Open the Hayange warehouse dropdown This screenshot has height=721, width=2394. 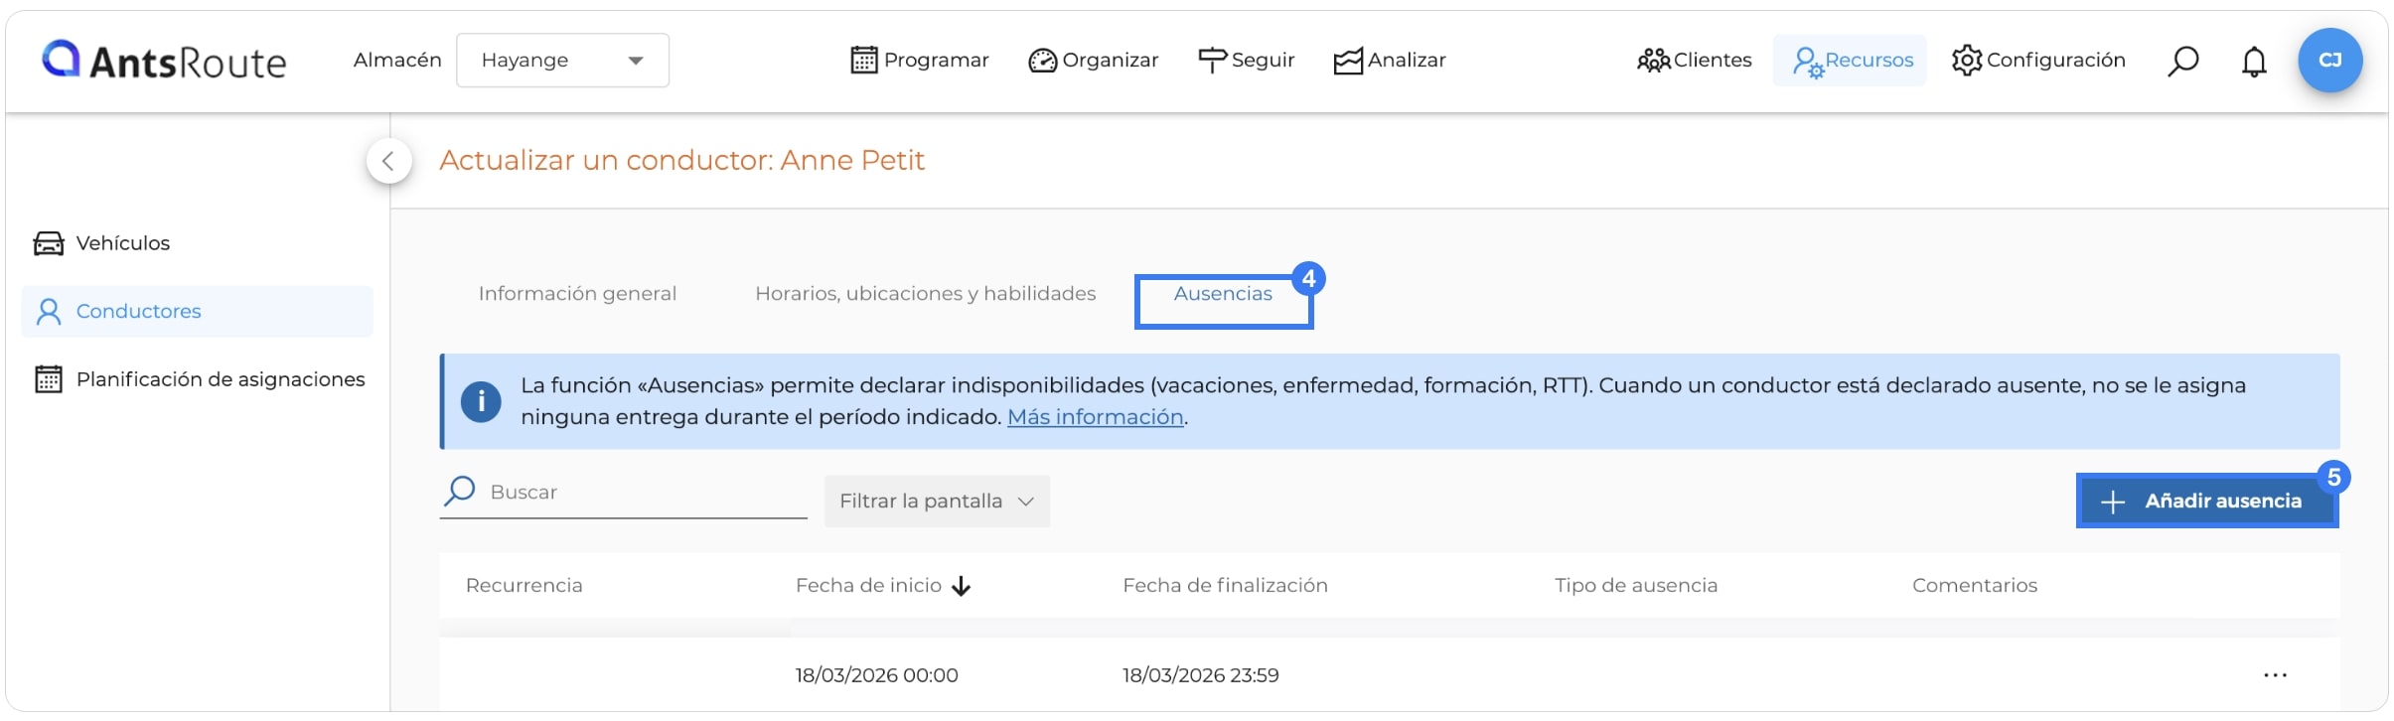click(x=562, y=61)
